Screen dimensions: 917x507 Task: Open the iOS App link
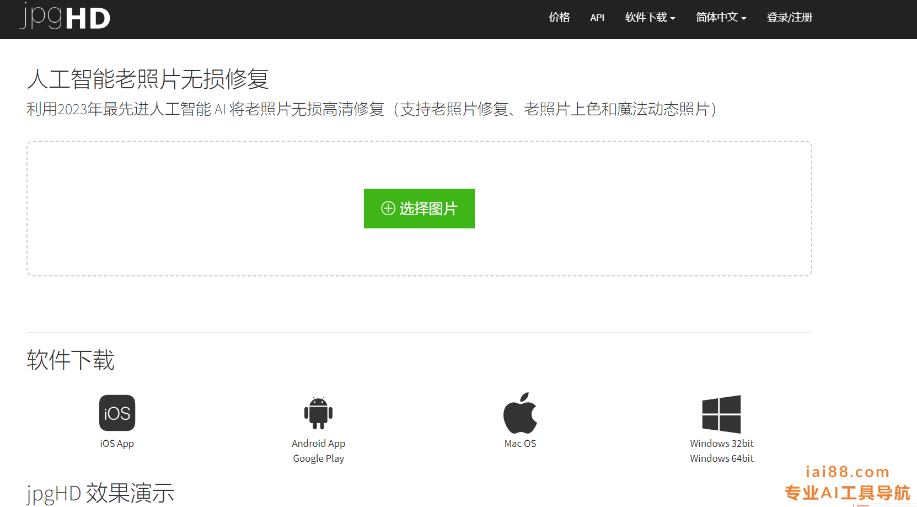(117, 444)
